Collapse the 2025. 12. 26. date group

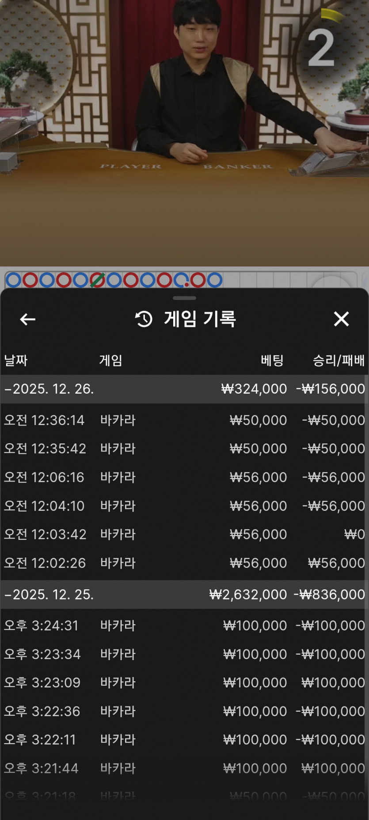pyautogui.click(x=184, y=389)
